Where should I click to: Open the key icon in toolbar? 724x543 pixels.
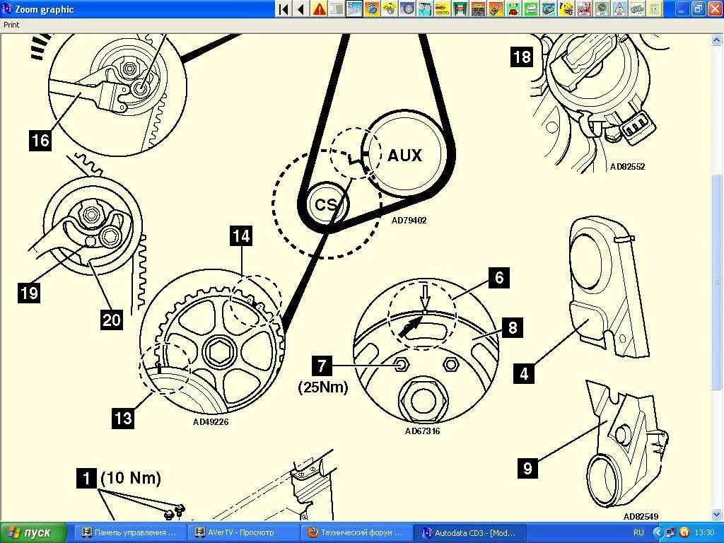tap(390, 8)
